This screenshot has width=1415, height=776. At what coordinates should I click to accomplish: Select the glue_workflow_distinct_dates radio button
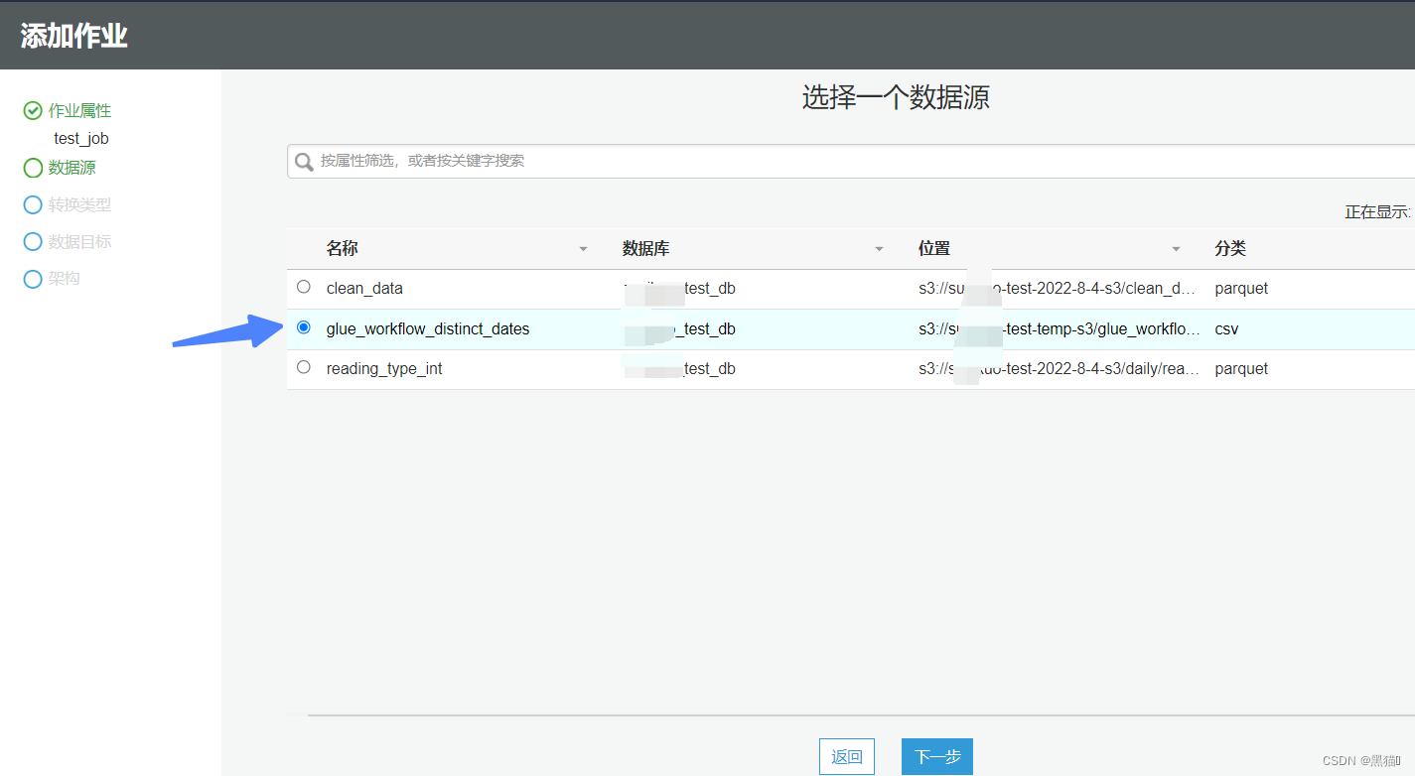coord(304,327)
